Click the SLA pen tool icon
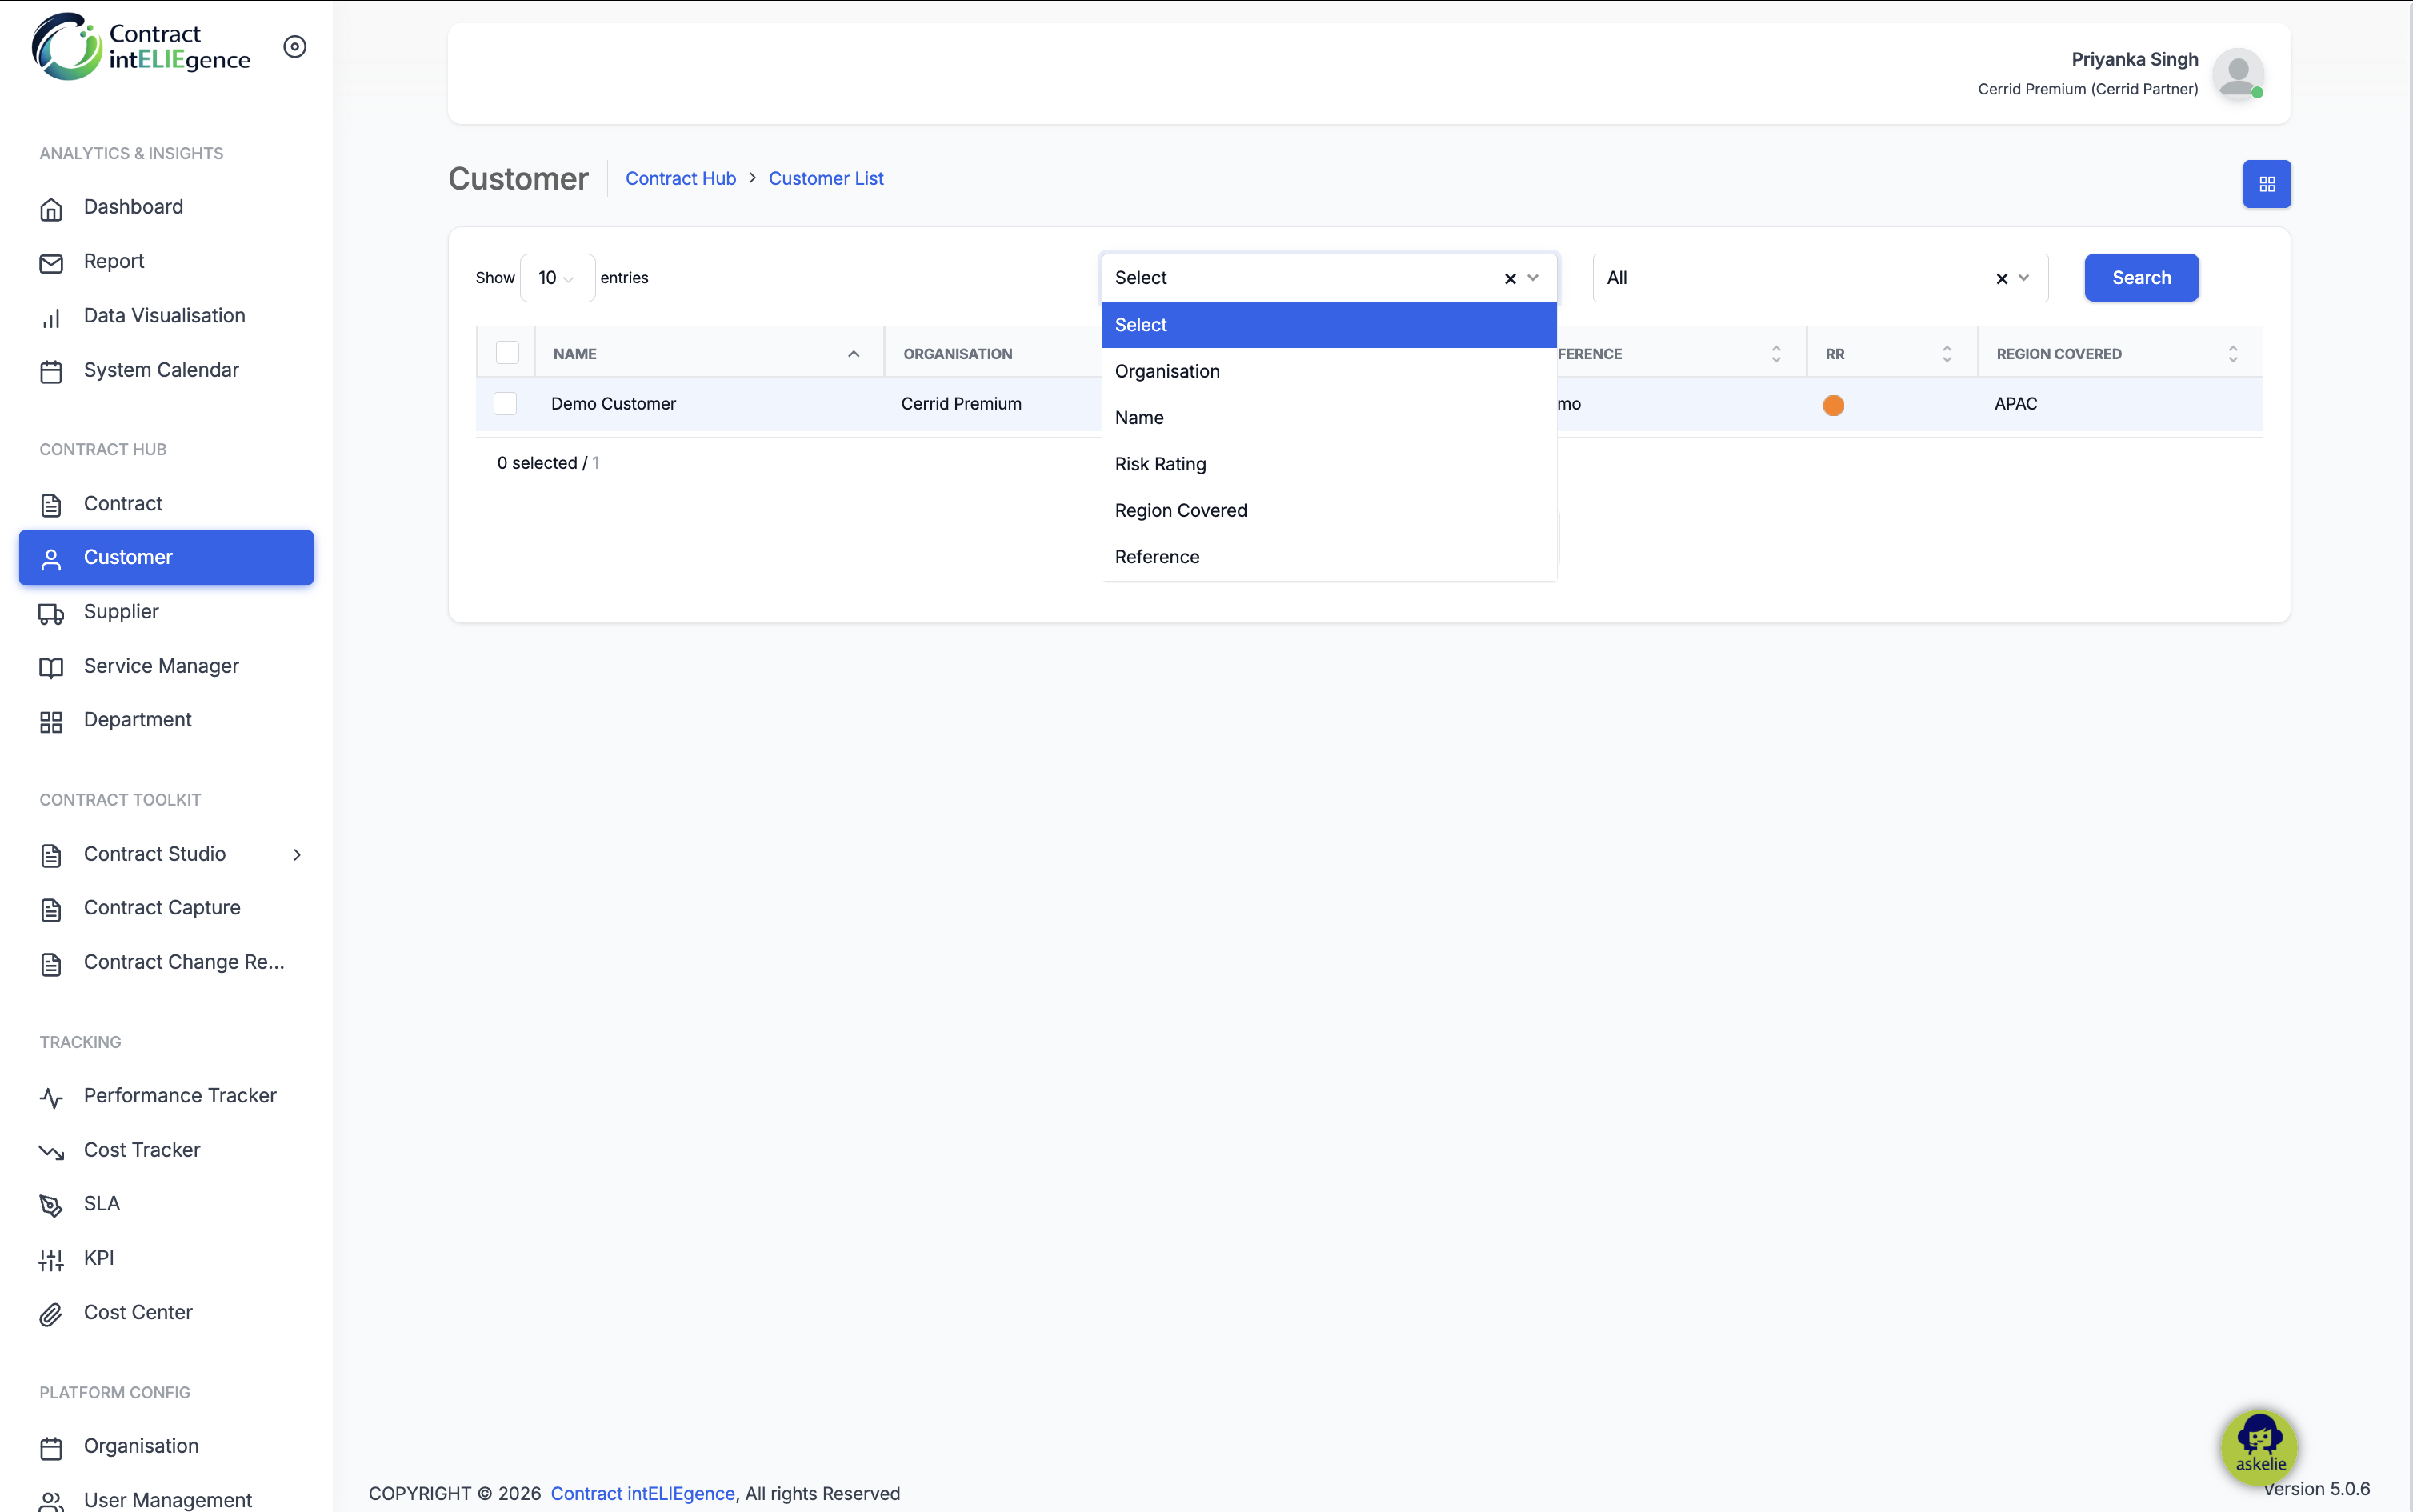 pos(51,1205)
